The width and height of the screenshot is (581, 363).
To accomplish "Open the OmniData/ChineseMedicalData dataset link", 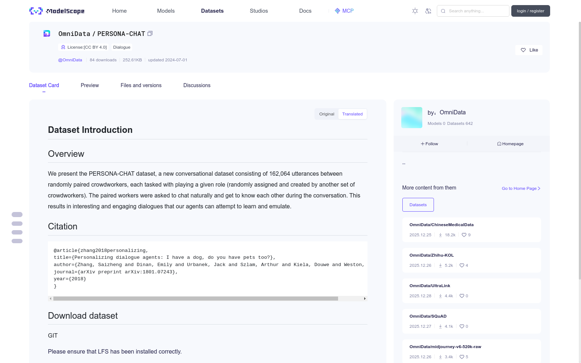I will pyautogui.click(x=442, y=225).
